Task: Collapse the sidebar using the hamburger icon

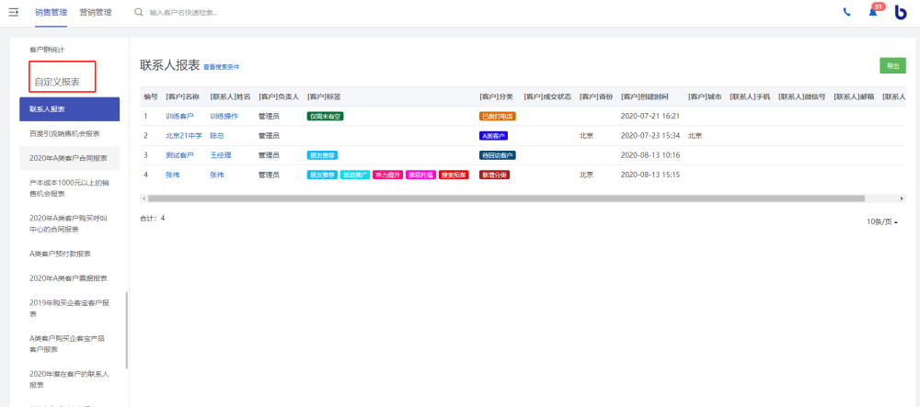Action: (14, 12)
